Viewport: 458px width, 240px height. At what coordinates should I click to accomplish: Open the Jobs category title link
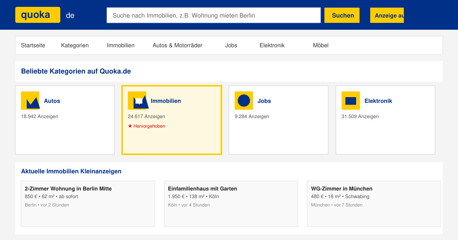click(x=264, y=101)
